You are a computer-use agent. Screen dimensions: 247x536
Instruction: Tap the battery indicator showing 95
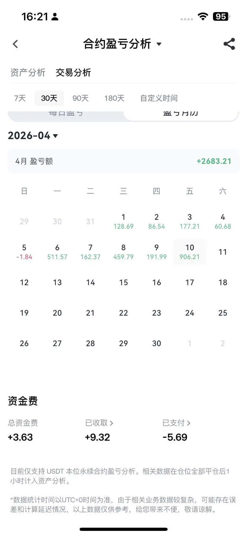(x=221, y=17)
